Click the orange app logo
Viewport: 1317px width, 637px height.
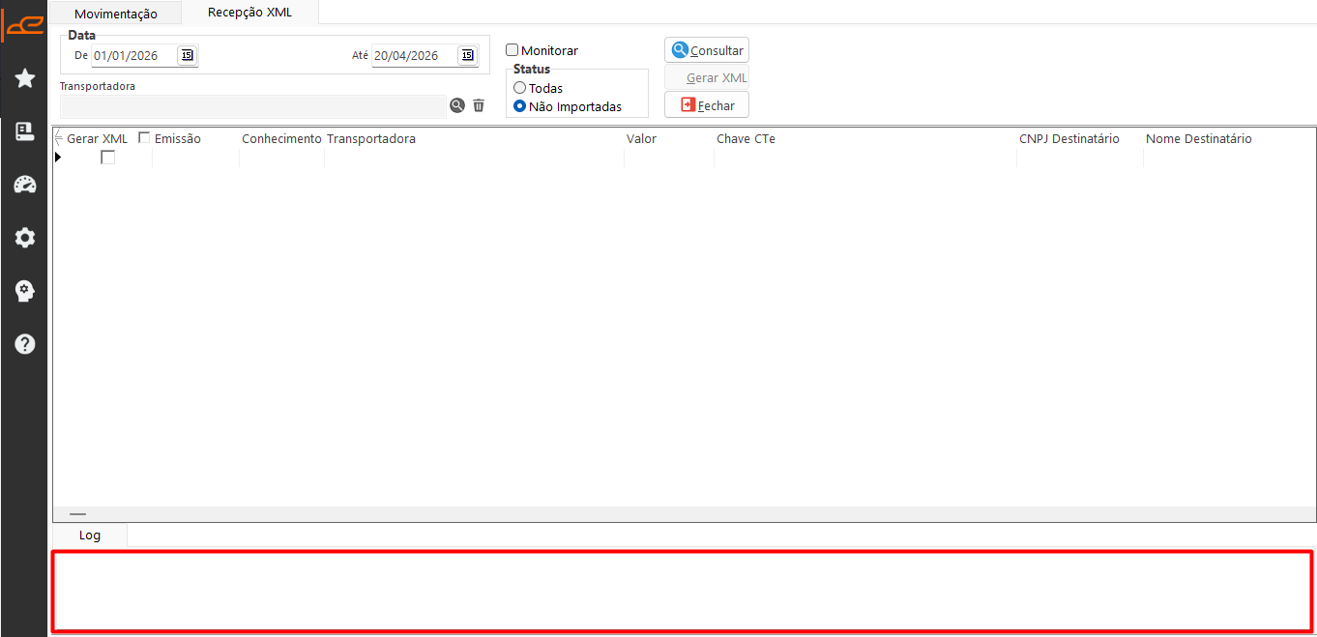click(23, 25)
